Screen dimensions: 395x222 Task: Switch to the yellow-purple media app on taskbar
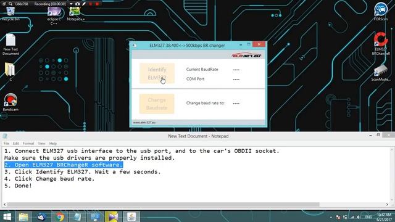pyautogui.click(x=113, y=216)
